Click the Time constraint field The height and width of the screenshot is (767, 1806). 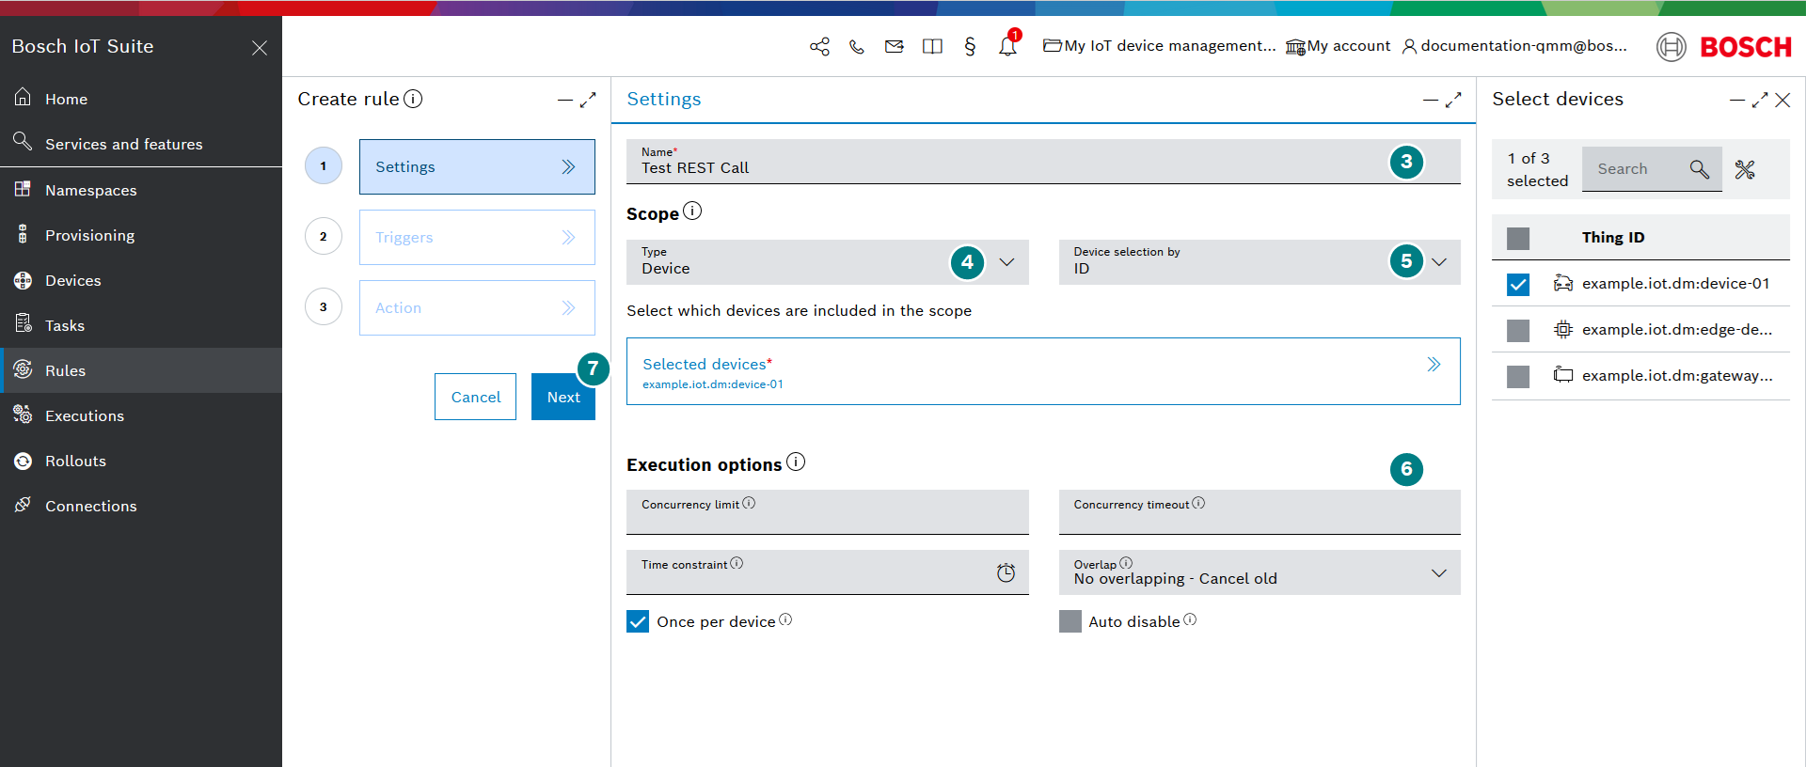tap(828, 572)
